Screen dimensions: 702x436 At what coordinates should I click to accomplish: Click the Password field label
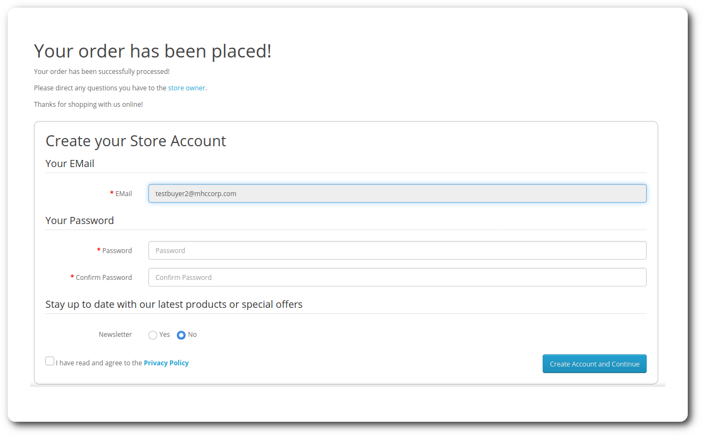coord(117,250)
